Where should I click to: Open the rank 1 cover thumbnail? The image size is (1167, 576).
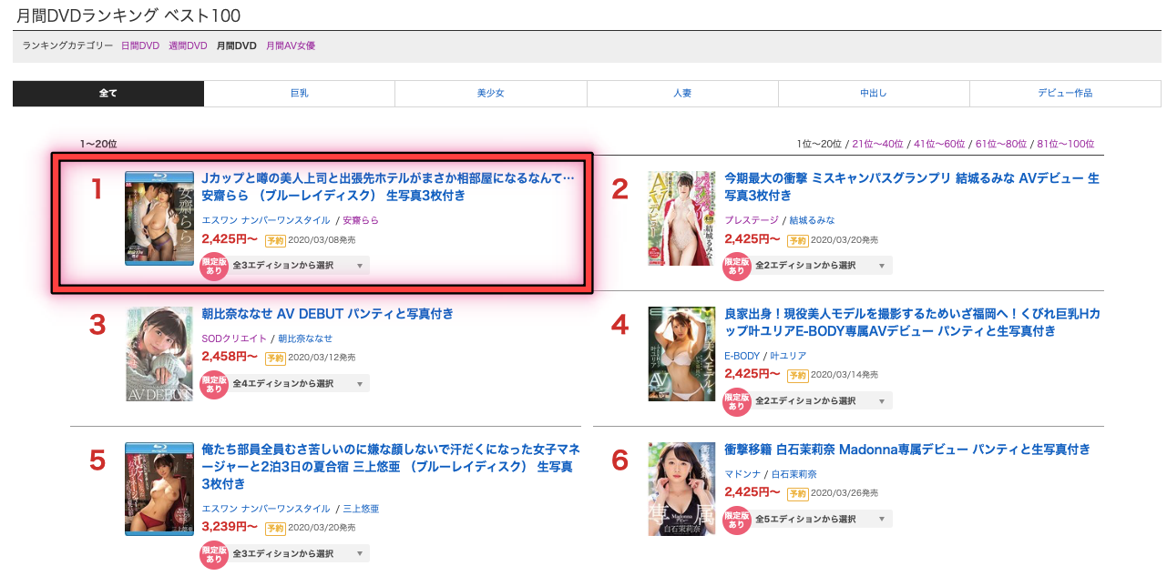point(159,218)
